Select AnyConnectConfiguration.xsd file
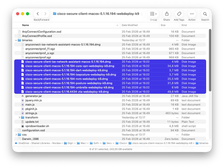224x168 pixels. pos(110,31)
